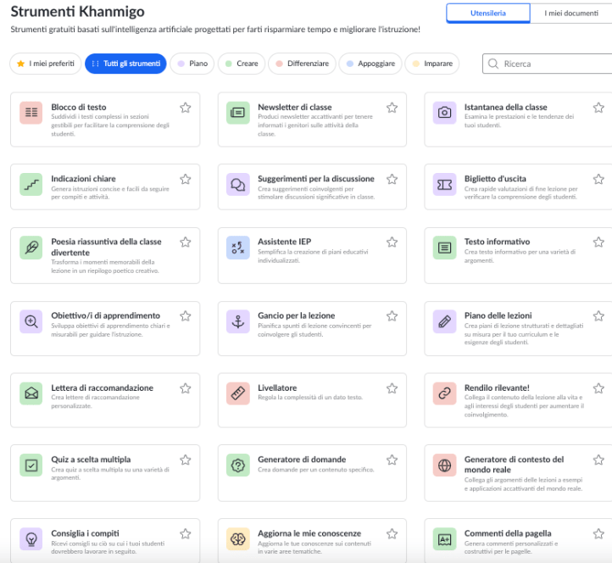Switch to the I miei documenti tab

571,13
